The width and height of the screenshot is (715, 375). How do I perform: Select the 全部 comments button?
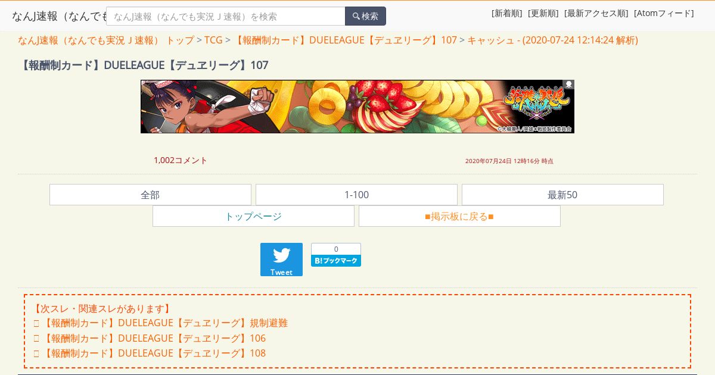pos(150,195)
